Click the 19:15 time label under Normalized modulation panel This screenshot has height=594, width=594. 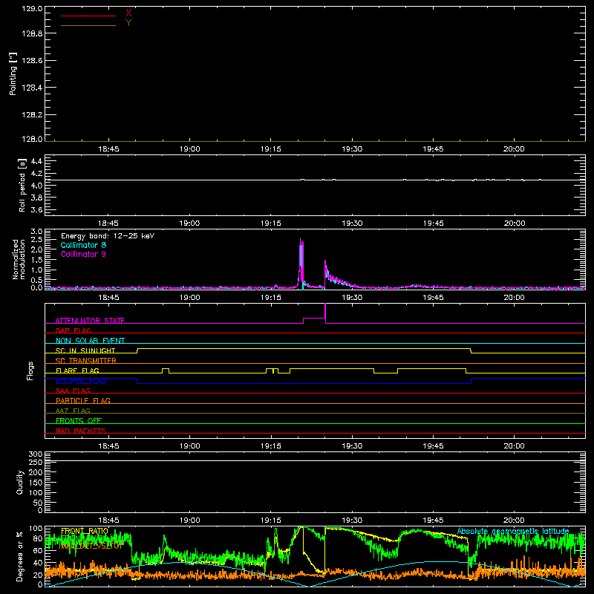(271, 298)
